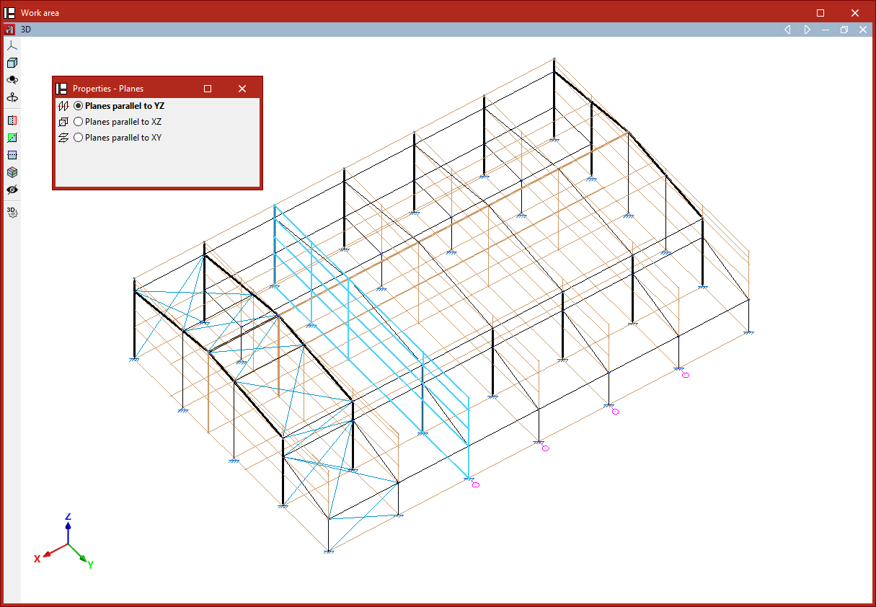Click the XZ planes icon in Properties
The height and width of the screenshot is (607, 876).
(x=63, y=122)
